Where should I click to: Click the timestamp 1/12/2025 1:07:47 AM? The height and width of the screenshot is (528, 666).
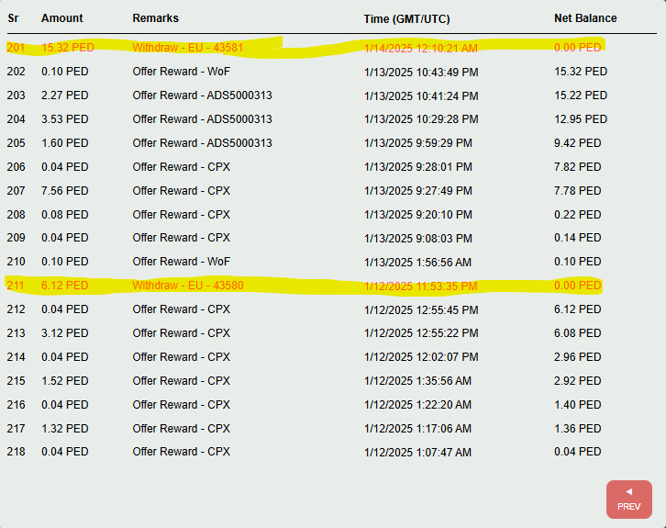pos(417,453)
